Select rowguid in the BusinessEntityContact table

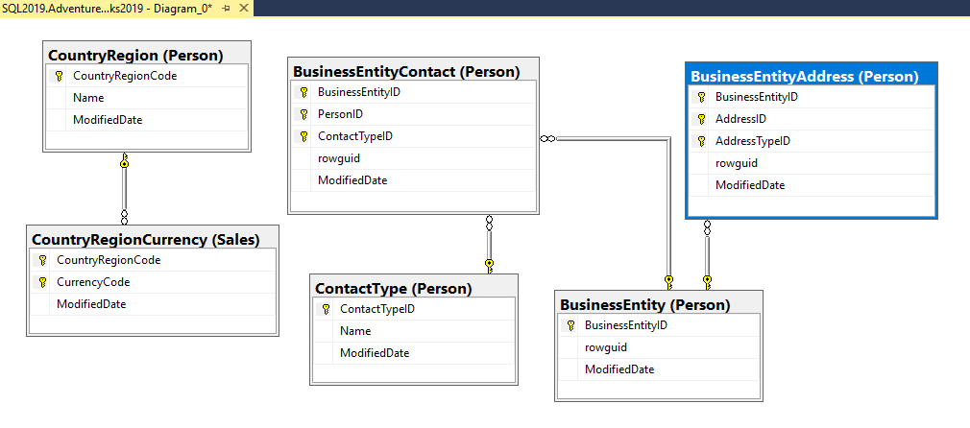(x=339, y=158)
